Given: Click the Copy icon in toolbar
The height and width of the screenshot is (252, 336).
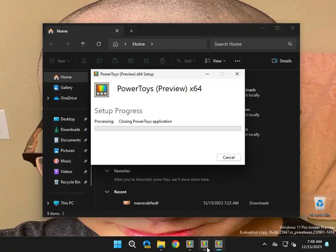Looking at the screenshot, I should coord(99,61).
